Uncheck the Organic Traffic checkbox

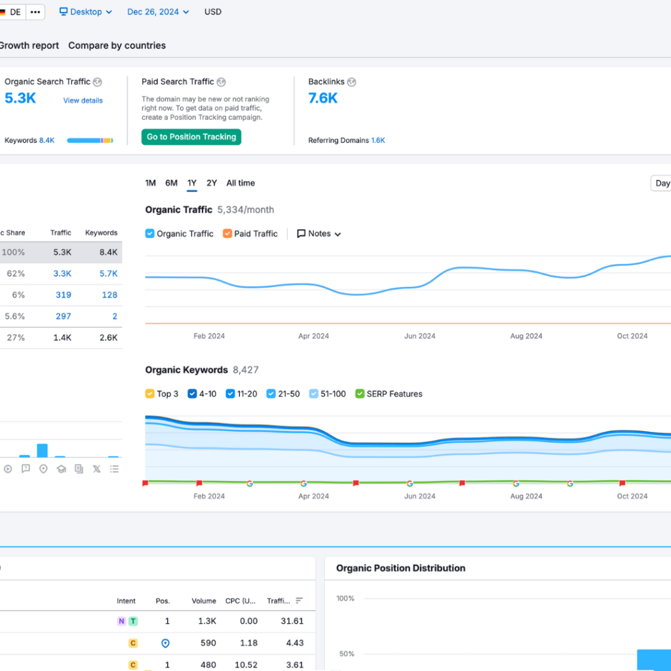click(150, 234)
